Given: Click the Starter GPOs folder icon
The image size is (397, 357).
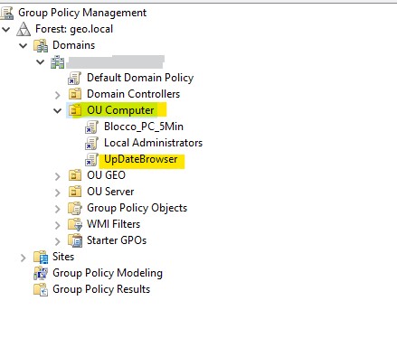Looking at the screenshot, I should (x=75, y=240).
